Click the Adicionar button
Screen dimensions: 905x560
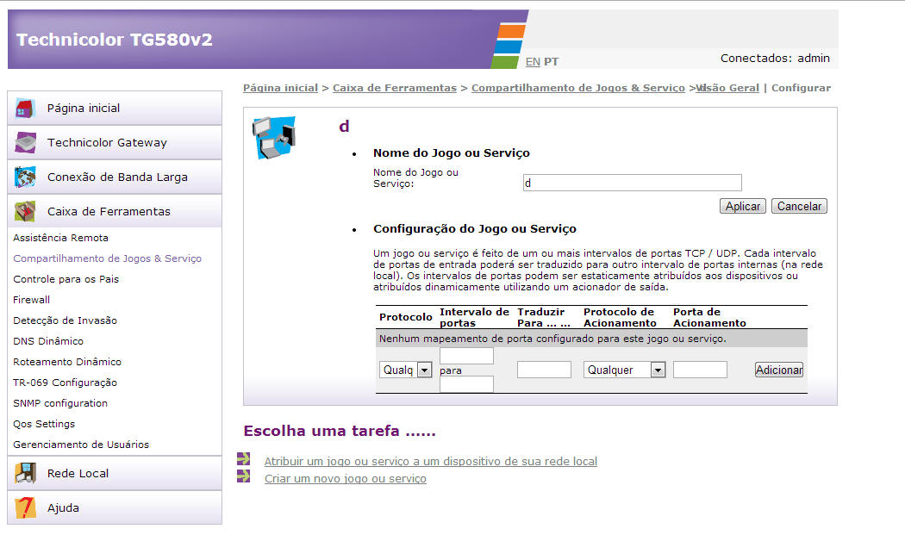pos(779,370)
